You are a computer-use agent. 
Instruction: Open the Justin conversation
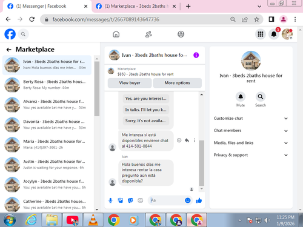coord(47,165)
